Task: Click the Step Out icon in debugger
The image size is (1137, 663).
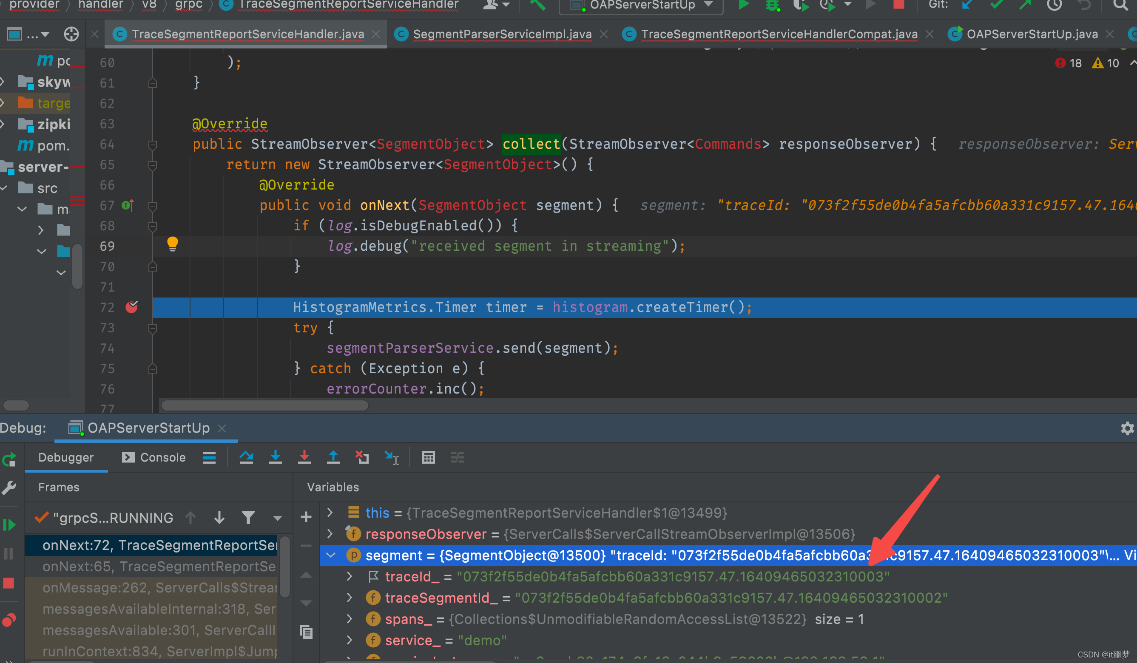Action: click(333, 458)
